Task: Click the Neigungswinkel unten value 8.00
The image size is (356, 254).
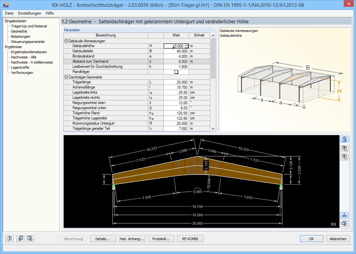Action: (x=176, y=108)
